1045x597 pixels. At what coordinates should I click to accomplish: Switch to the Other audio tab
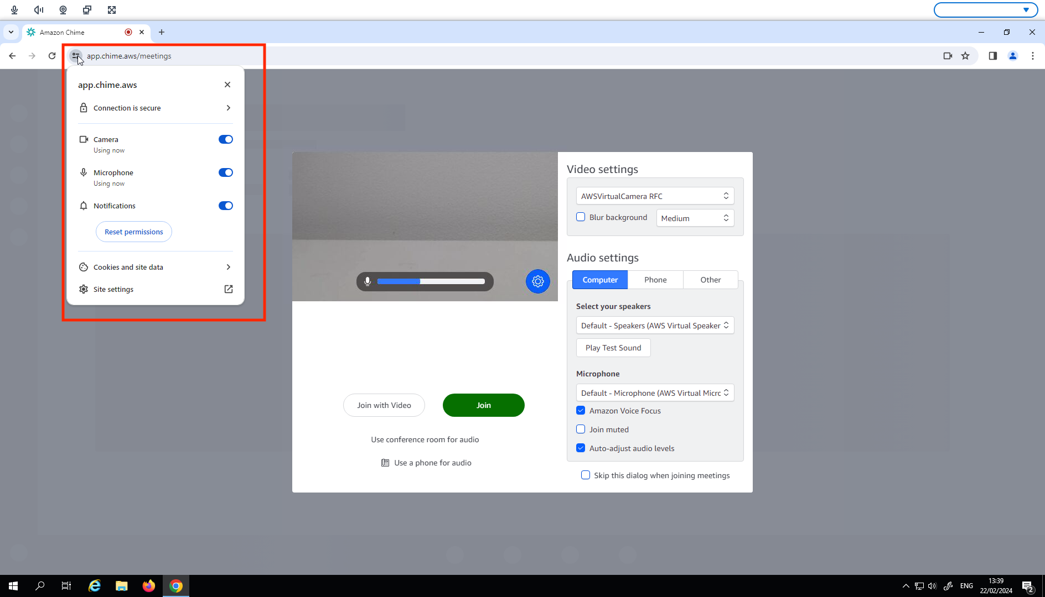pos(711,279)
